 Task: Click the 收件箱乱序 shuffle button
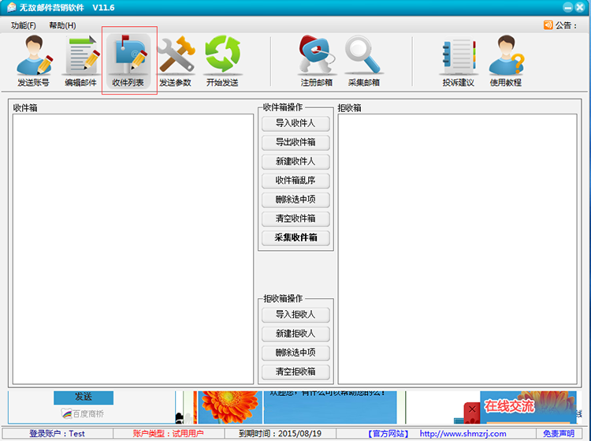295,181
